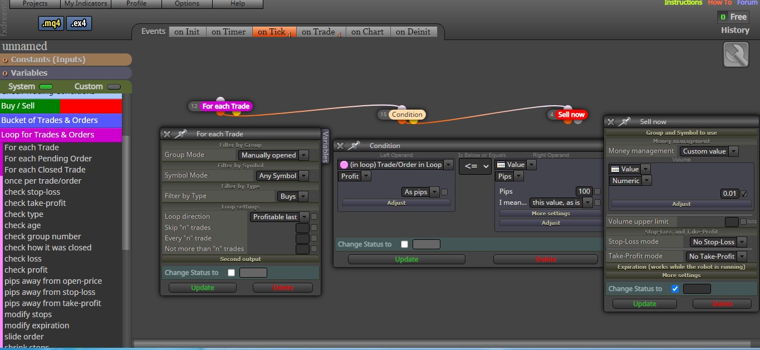Click the Sell now panel pin icon

pos(625,121)
